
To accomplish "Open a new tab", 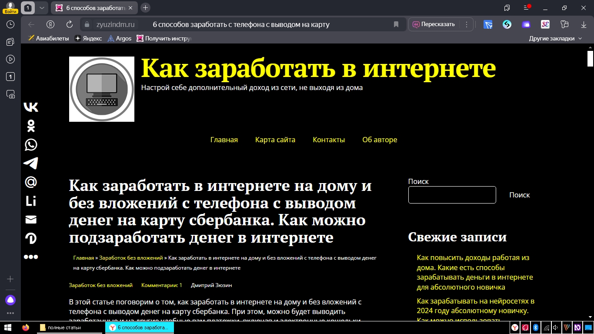I will click(x=146, y=7).
